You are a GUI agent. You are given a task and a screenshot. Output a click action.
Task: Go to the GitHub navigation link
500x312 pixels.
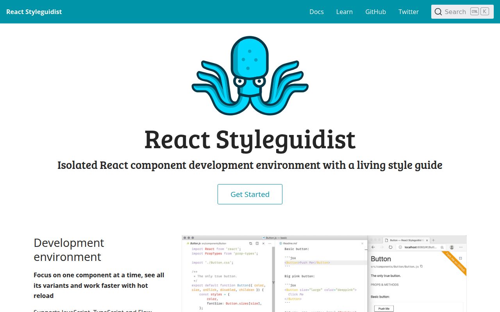pyautogui.click(x=376, y=12)
